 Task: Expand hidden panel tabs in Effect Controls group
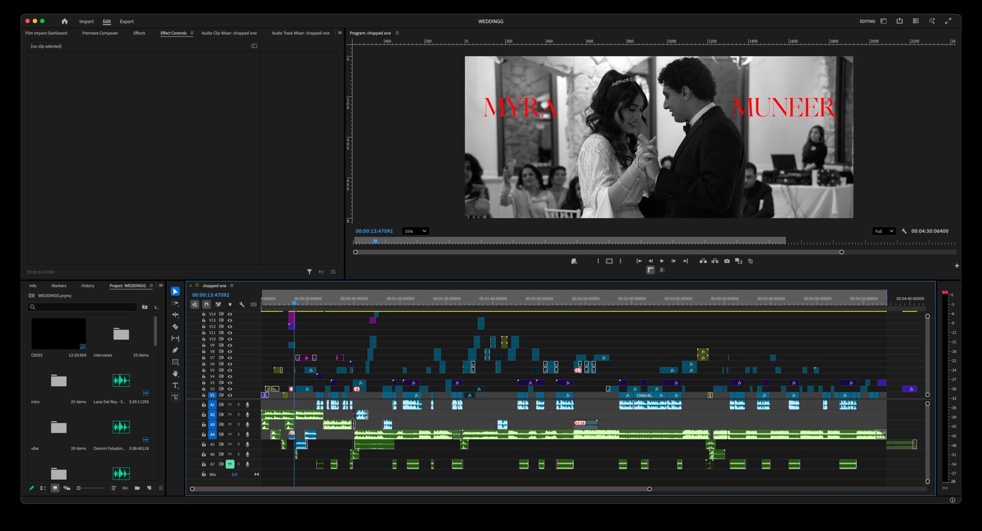tap(340, 33)
